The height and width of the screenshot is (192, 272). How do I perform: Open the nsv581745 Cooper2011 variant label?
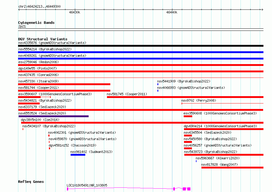[x=127, y=94]
